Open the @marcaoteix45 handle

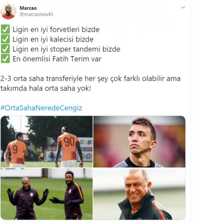tap(36, 14)
